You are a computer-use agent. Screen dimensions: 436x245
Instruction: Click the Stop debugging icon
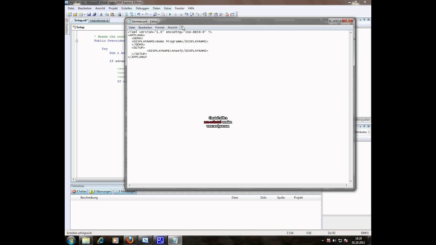pos(181,14)
